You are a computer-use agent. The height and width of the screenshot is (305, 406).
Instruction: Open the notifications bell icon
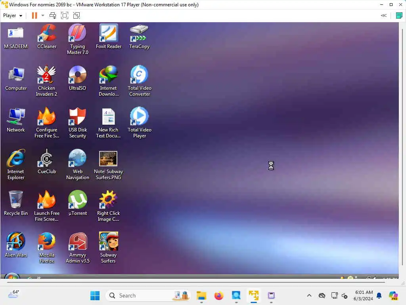coord(379,295)
